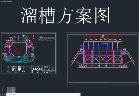Click the first command history line
Image resolution: width=139 pixels, height=96 pixels.
coord(11,88)
